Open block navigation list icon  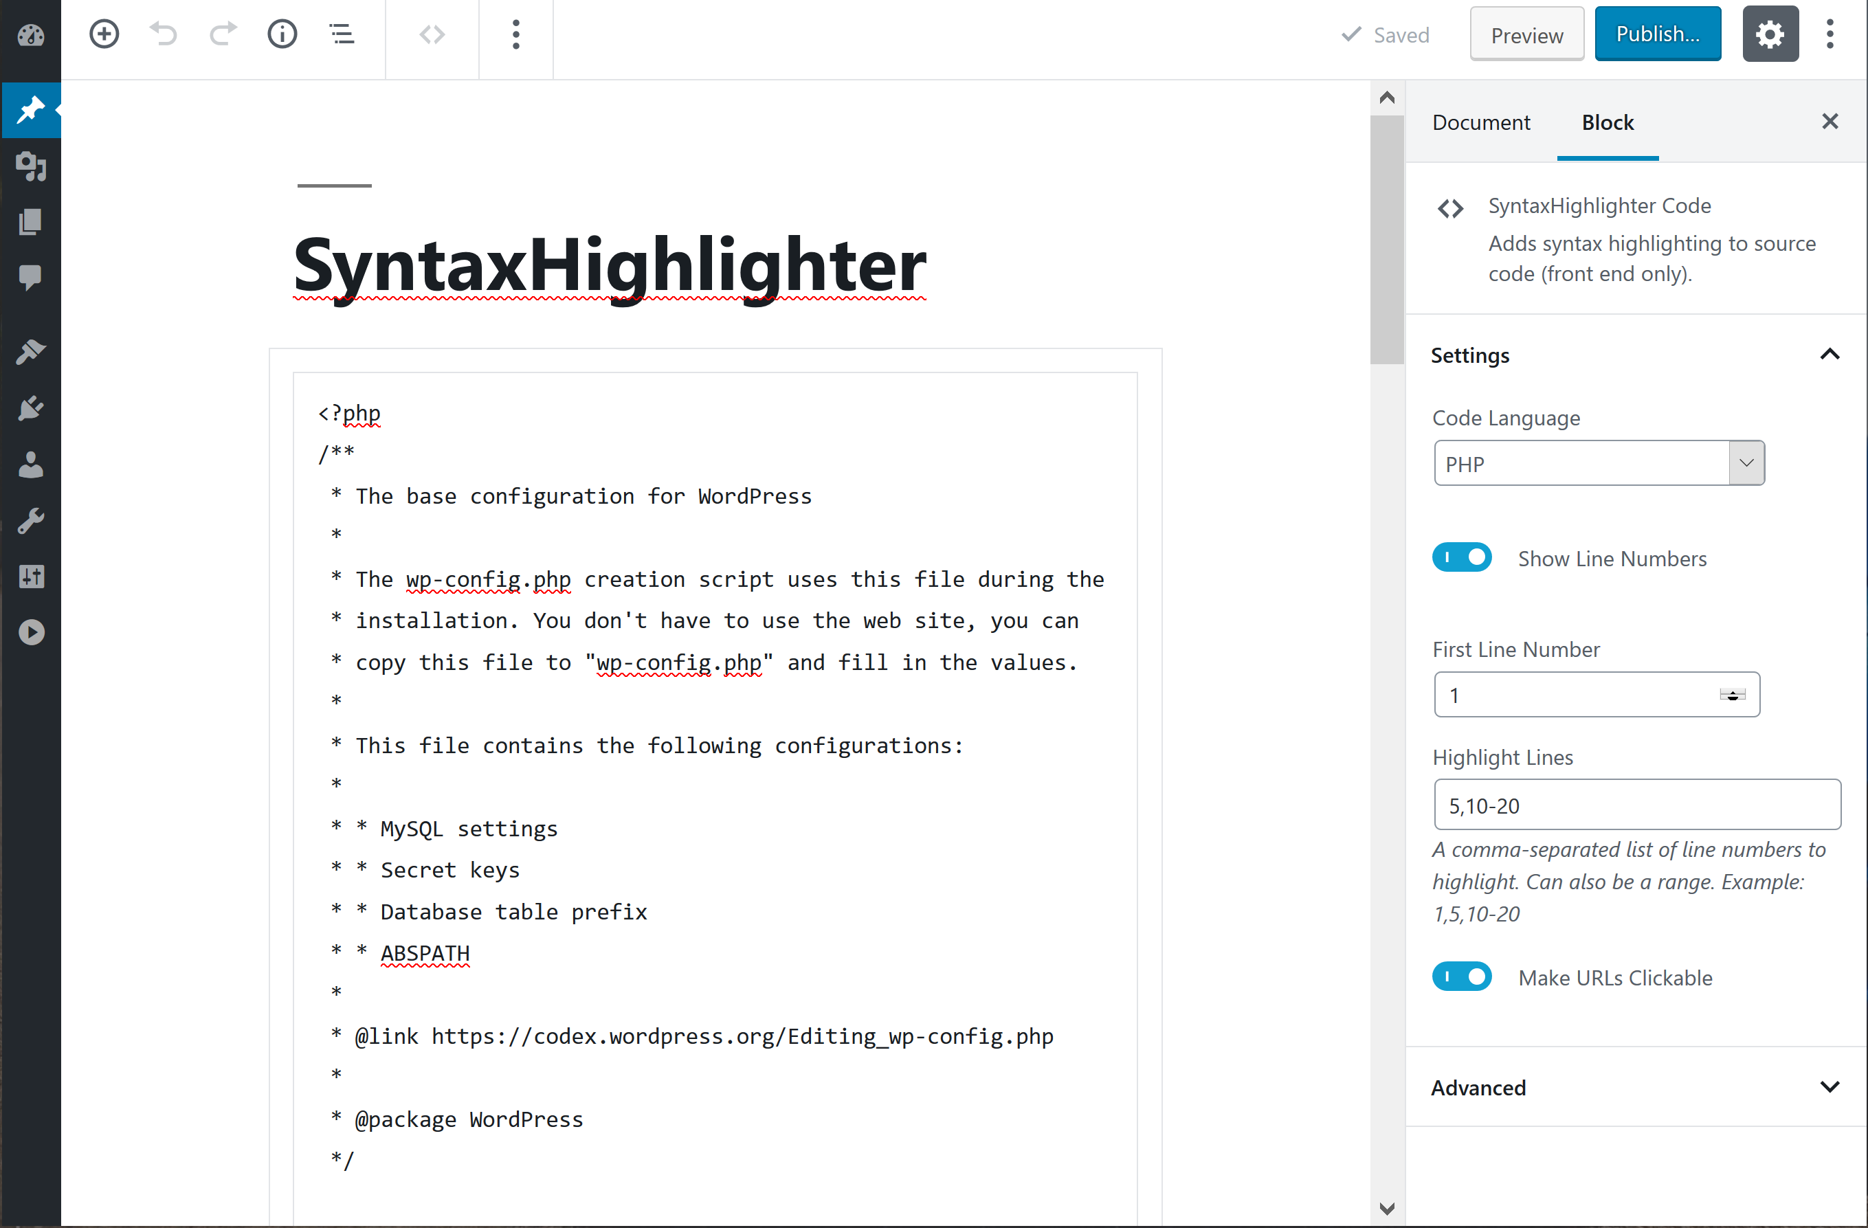(x=342, y=34)
